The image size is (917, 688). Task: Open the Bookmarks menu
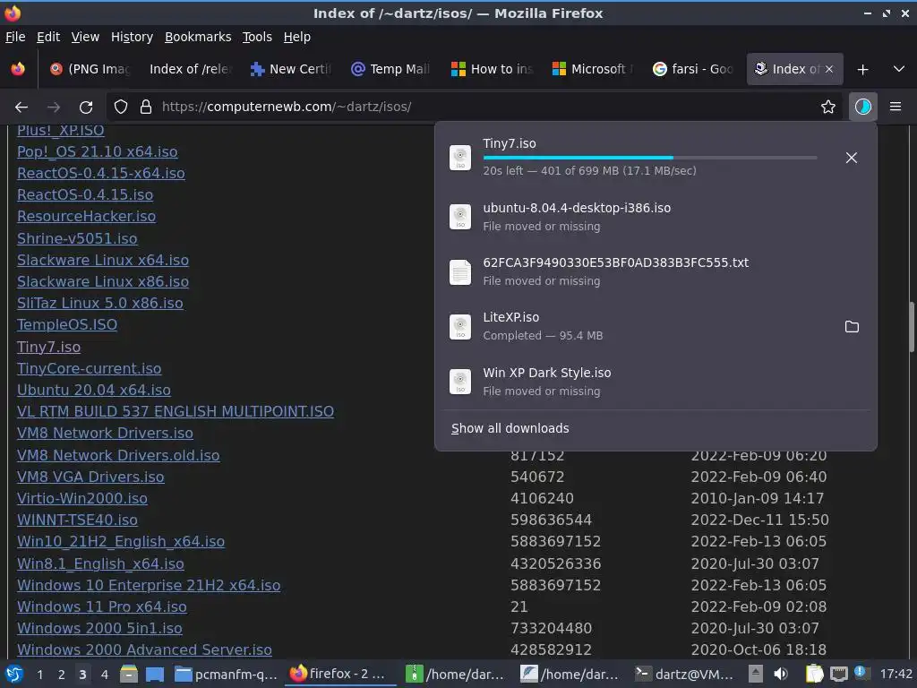[x=198, y=37]
